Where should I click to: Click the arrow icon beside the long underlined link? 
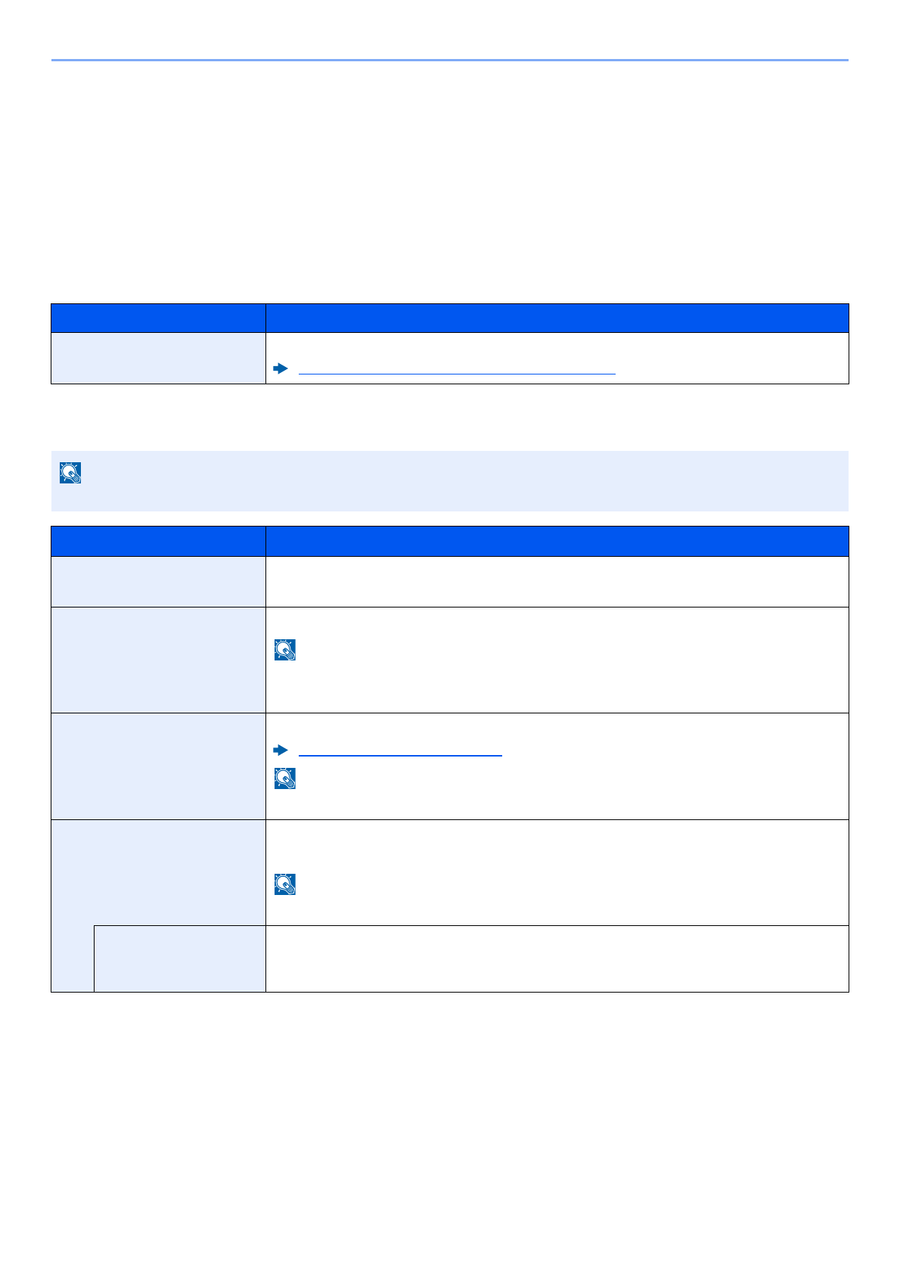click(x=281, y=369)
